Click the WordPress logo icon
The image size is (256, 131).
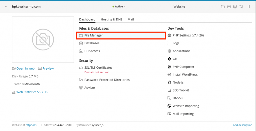[169, 75]
